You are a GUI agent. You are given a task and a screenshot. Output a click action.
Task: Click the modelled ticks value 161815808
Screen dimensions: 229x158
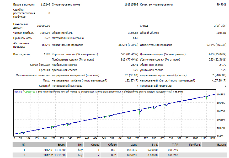[131, 4]
